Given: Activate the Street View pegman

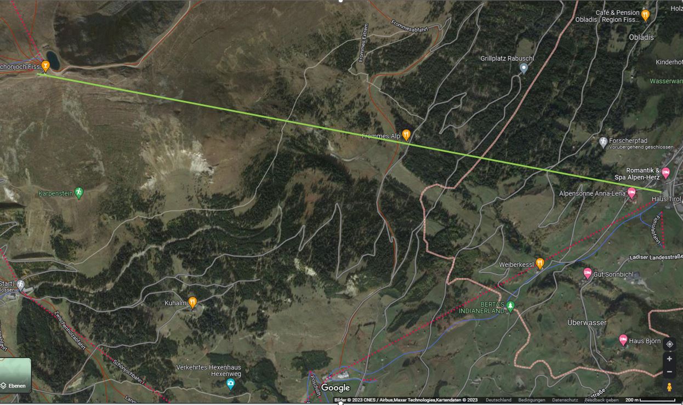Looking at the screenshot, I should 669,387.
